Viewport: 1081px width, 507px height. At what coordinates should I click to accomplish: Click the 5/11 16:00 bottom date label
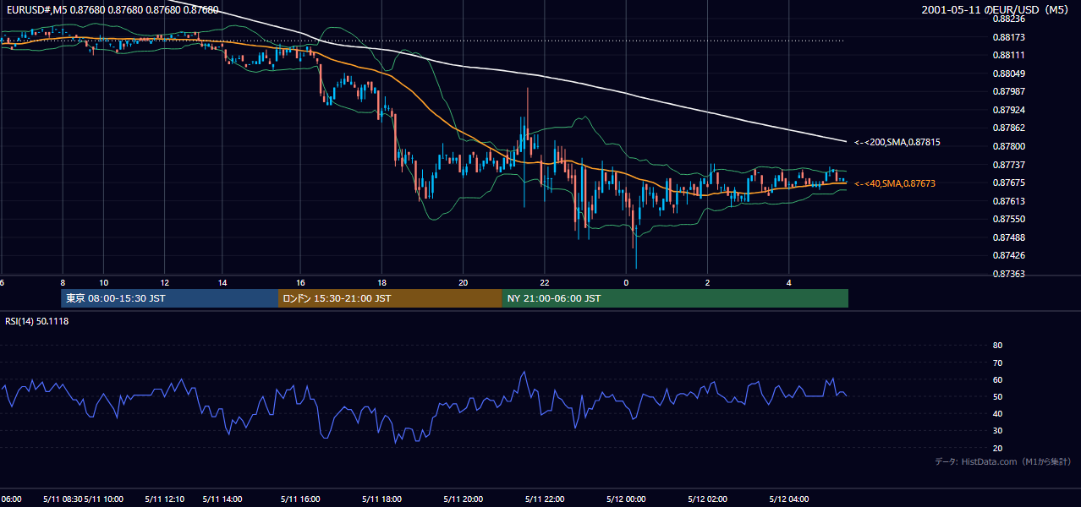300,499
